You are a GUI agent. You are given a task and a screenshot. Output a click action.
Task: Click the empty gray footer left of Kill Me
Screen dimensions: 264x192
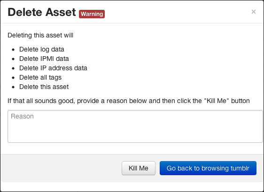(61, 168)
